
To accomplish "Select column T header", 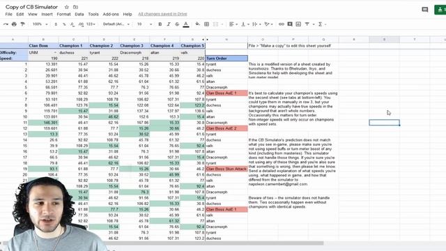I will [415, 39].
